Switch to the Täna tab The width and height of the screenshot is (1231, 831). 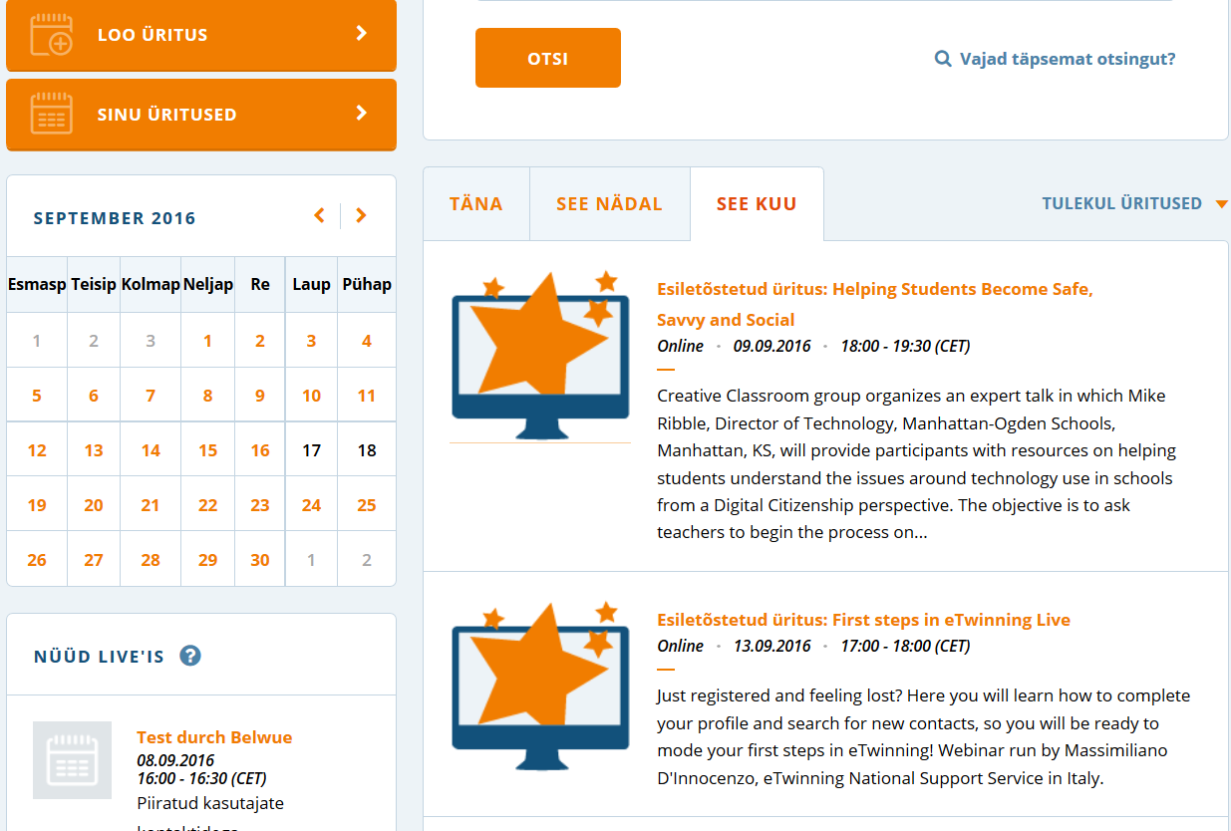point(475,204)
